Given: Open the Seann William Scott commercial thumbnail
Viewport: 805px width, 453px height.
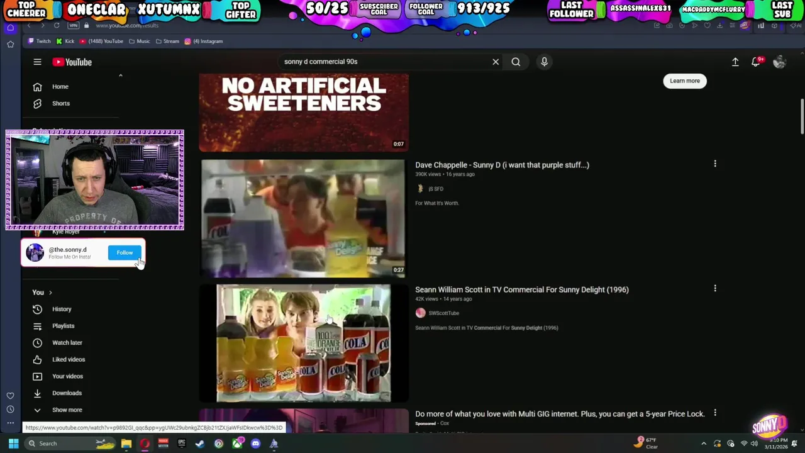Looking at the screenshot, I should click(304, 343).
